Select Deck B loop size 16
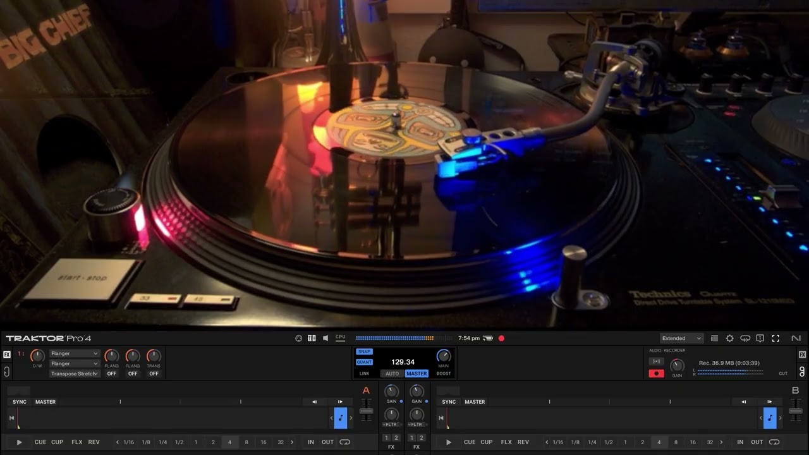Image resolution: width=809 pixels, height=455 pixels. click(x=693, y=442)
